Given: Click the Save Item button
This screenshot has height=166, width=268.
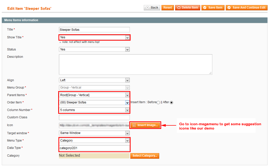Looking at the screenshot, I should coord(213,8).
